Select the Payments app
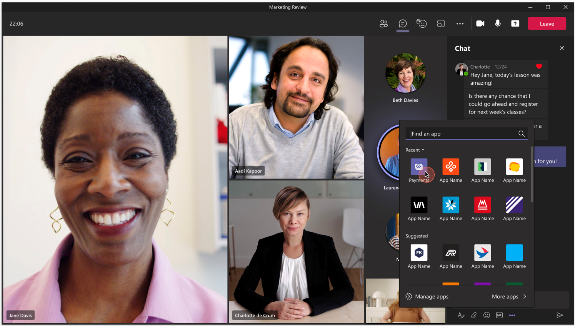575x326 pixels. 419,167
